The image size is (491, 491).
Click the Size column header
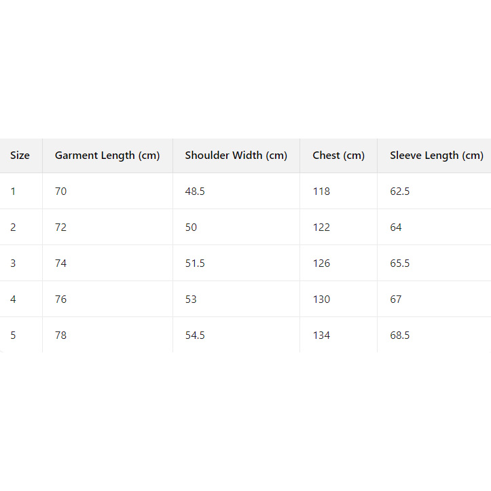point(20,156)
